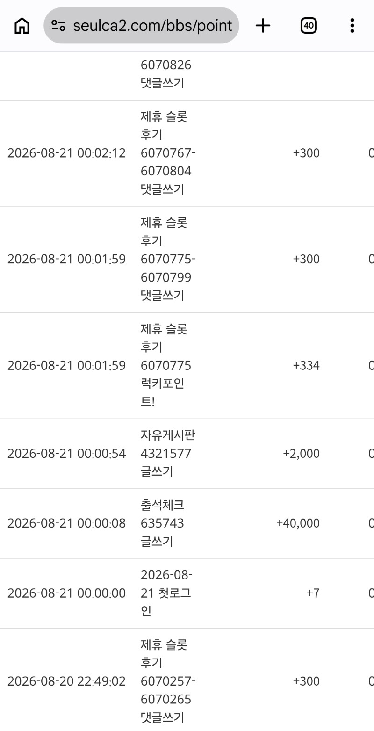Viewport: 374px width, 731px height.
Task: Open 출석체크 635743 글쓰기 entry
Action: point(163,523)
